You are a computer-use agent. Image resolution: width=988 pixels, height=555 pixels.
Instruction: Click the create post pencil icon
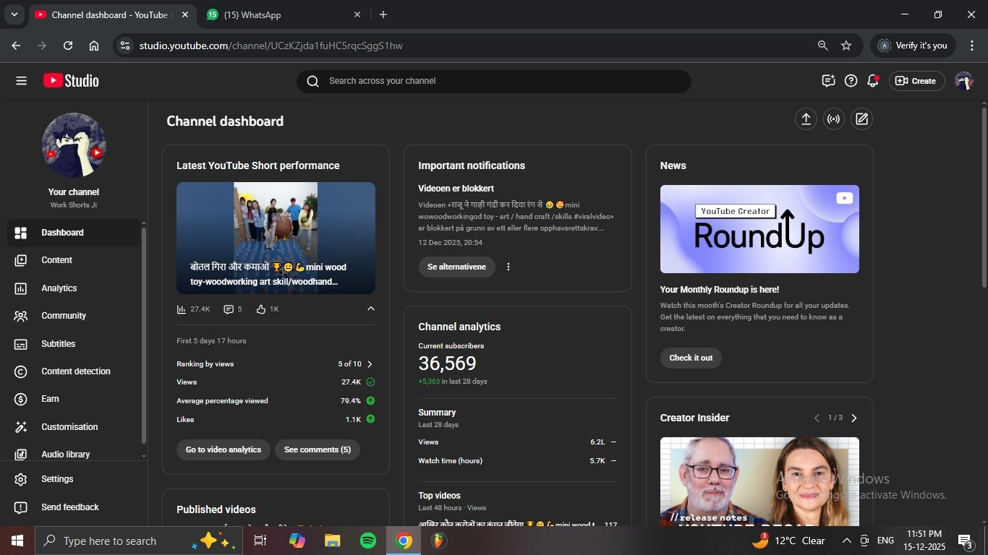click(x=861, y=120)
